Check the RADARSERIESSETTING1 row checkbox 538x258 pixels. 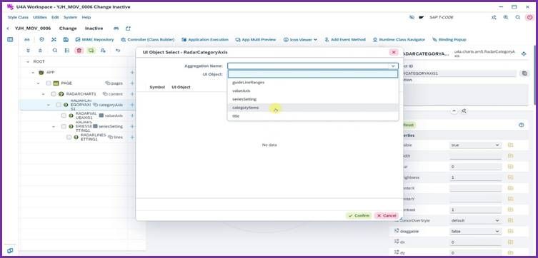[64, 127]
